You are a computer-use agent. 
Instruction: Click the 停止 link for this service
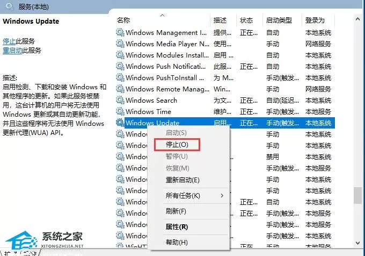click(x=9, y=41)
